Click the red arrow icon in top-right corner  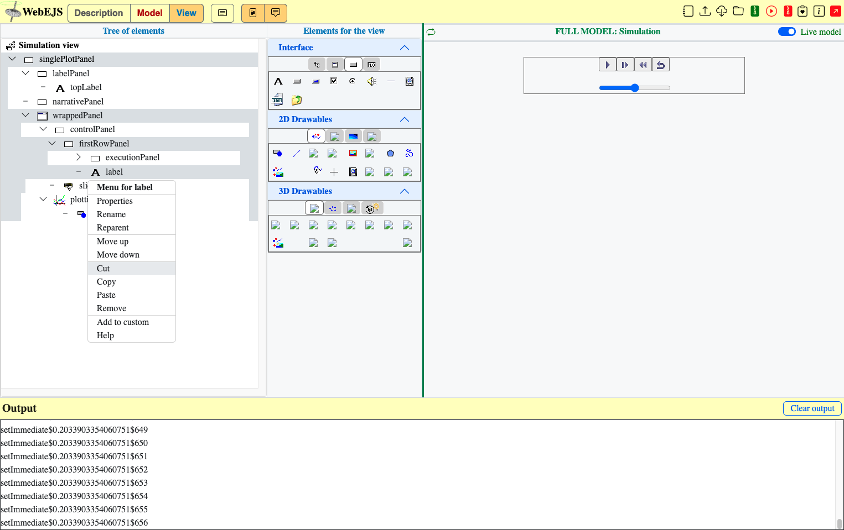[x=836, y=11]
